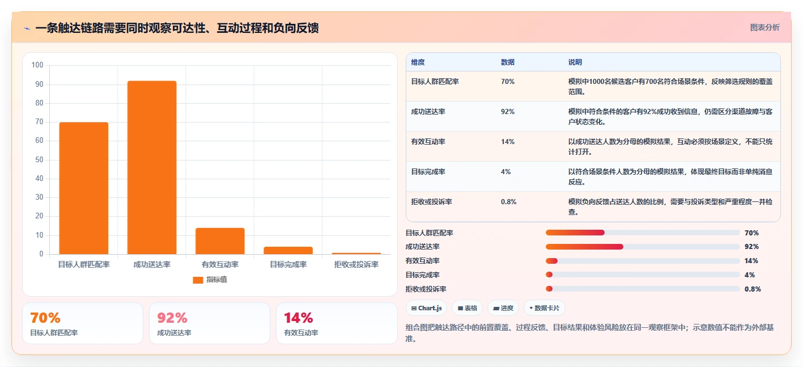803x367 pixels.
Task: Click the description starting 模拟中1000名候选客户
Action: coord(670,86)
